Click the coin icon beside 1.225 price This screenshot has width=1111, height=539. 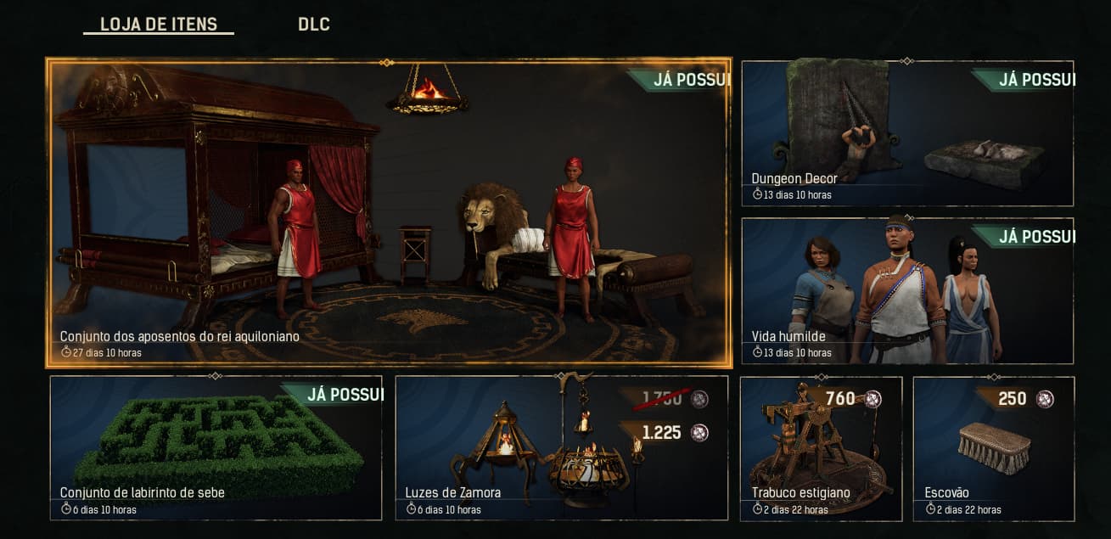699,433
